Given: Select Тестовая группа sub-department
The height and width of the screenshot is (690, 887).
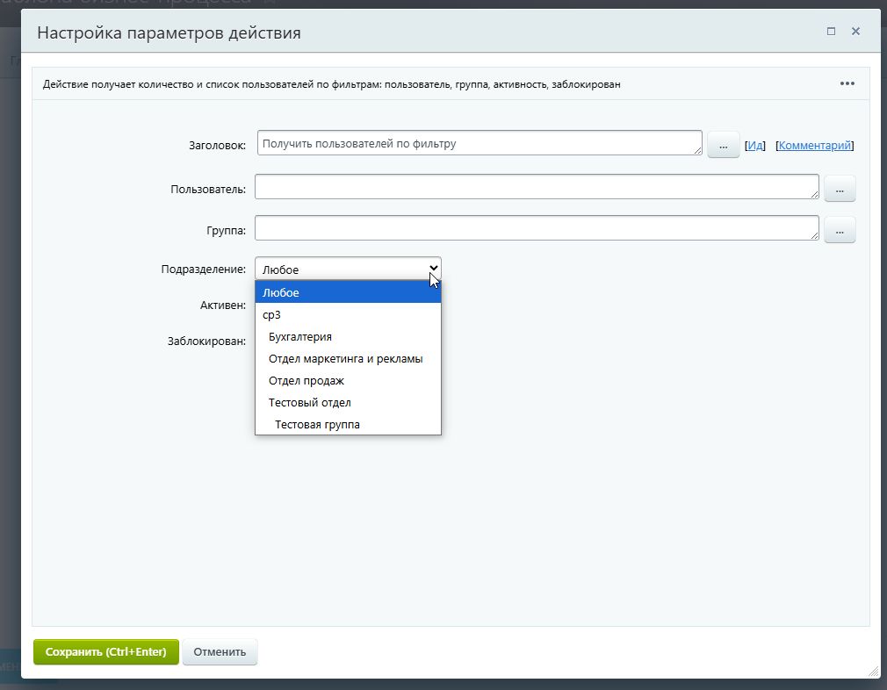Looking at the screenshot, I should click(348, 425).
